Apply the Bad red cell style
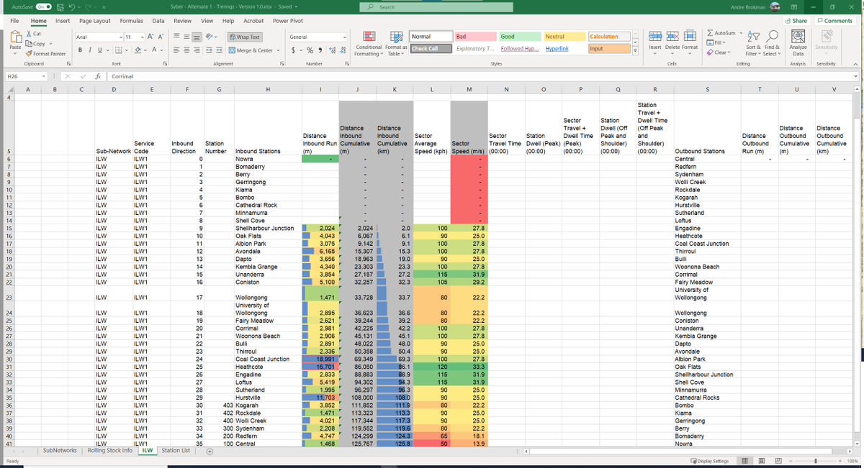 click(x=474, y=37)
